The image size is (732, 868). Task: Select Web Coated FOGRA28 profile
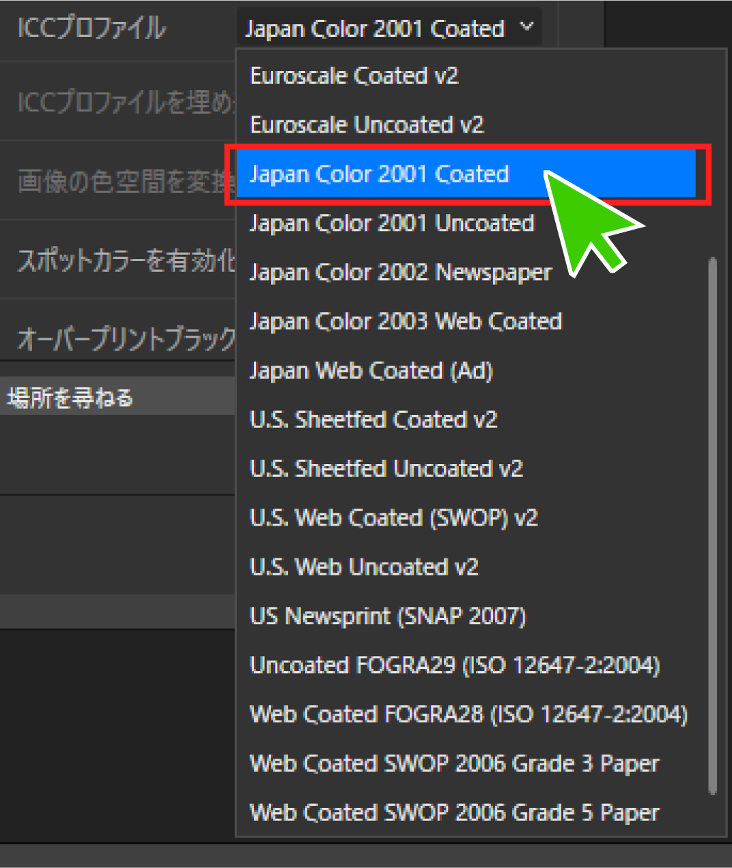(468, 715)
